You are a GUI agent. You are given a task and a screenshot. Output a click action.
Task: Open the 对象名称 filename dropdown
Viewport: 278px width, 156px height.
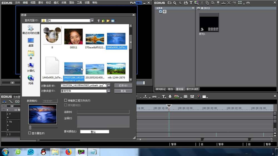click(x=109, y=85)
